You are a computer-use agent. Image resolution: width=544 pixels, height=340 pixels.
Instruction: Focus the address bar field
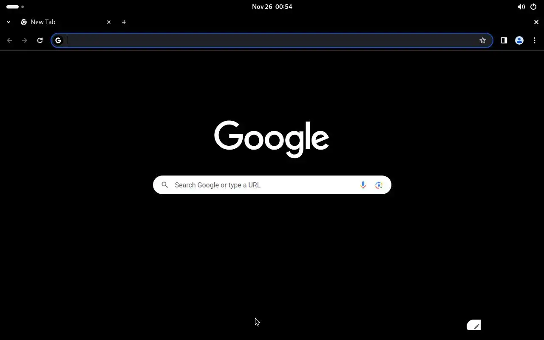pyautogui.click(x=272, y=40)
